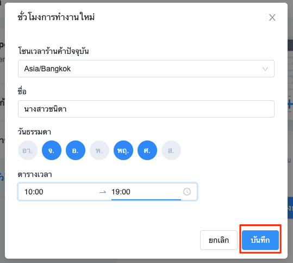Focus the ชื่อ name input field
The image size is (293, 263).
point(146,109)
